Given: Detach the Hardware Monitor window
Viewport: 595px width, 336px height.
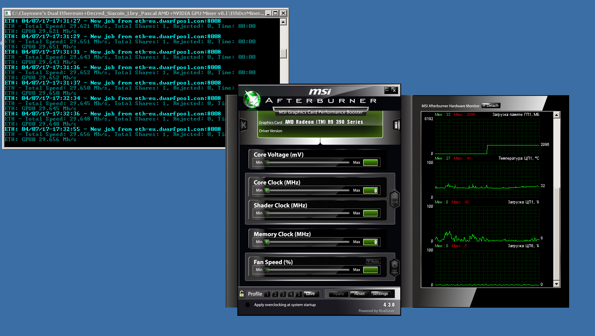Looking at the screenshot, I should 491,106.
